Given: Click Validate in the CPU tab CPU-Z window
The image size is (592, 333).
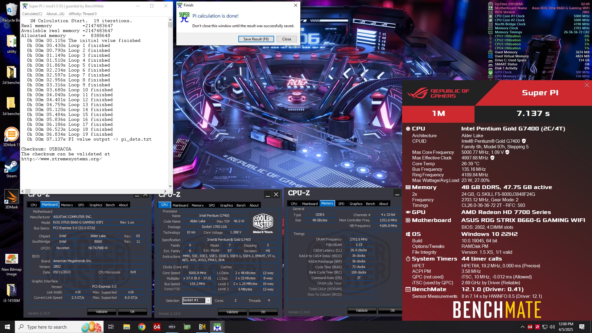Looking at the screenshot, I should (x=232, y=312).
